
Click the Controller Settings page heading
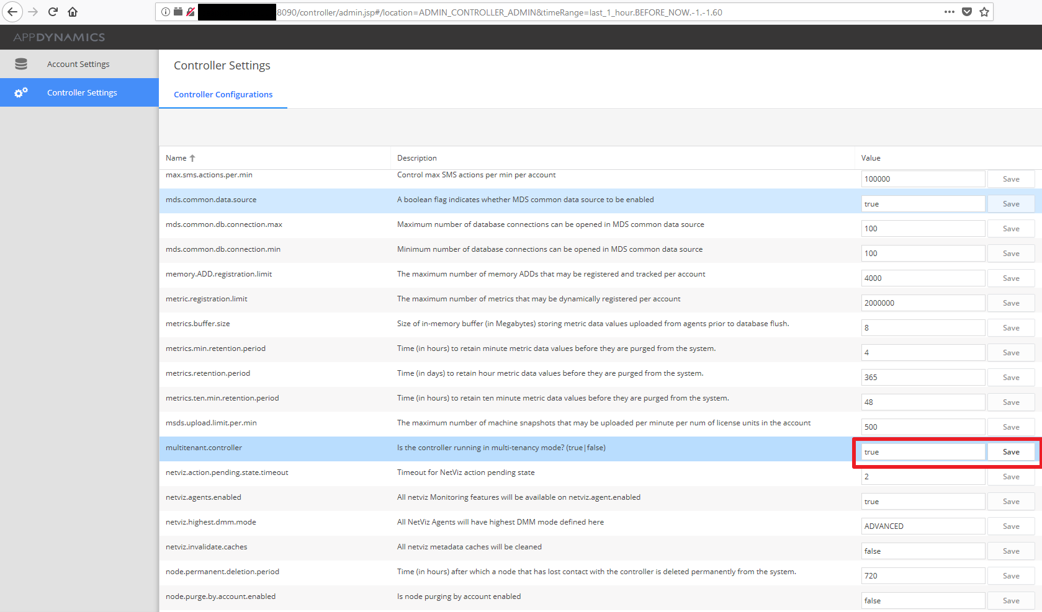click(222, 66)
